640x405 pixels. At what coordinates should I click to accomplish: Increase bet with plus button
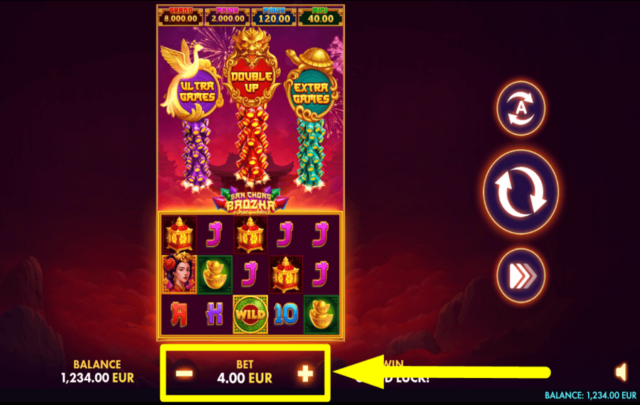coord(305,374)
